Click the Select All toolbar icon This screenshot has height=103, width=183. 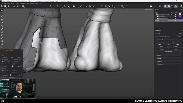[51, 6]
